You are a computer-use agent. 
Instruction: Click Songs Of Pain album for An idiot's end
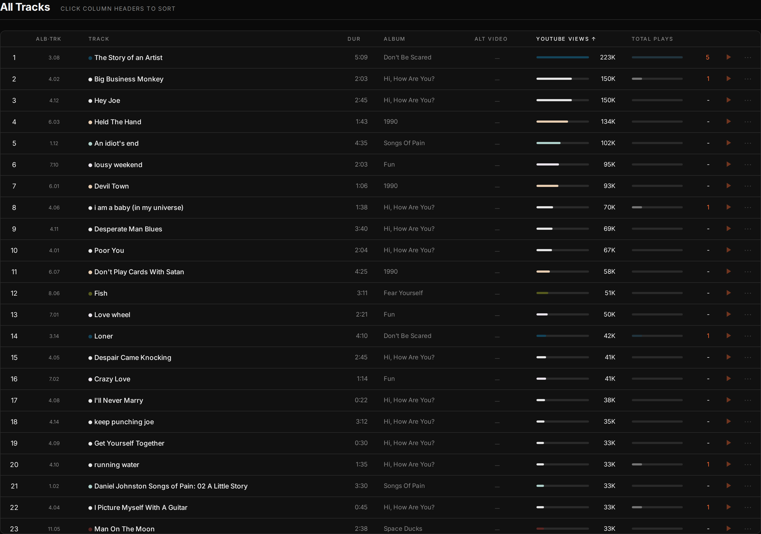point(404,143)
